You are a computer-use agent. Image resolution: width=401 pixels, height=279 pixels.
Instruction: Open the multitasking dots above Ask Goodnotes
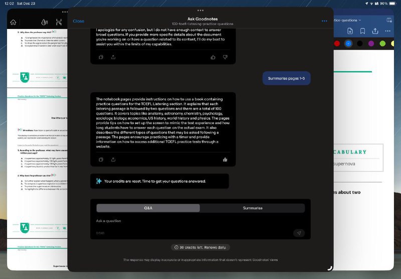[x=200, y=10]
